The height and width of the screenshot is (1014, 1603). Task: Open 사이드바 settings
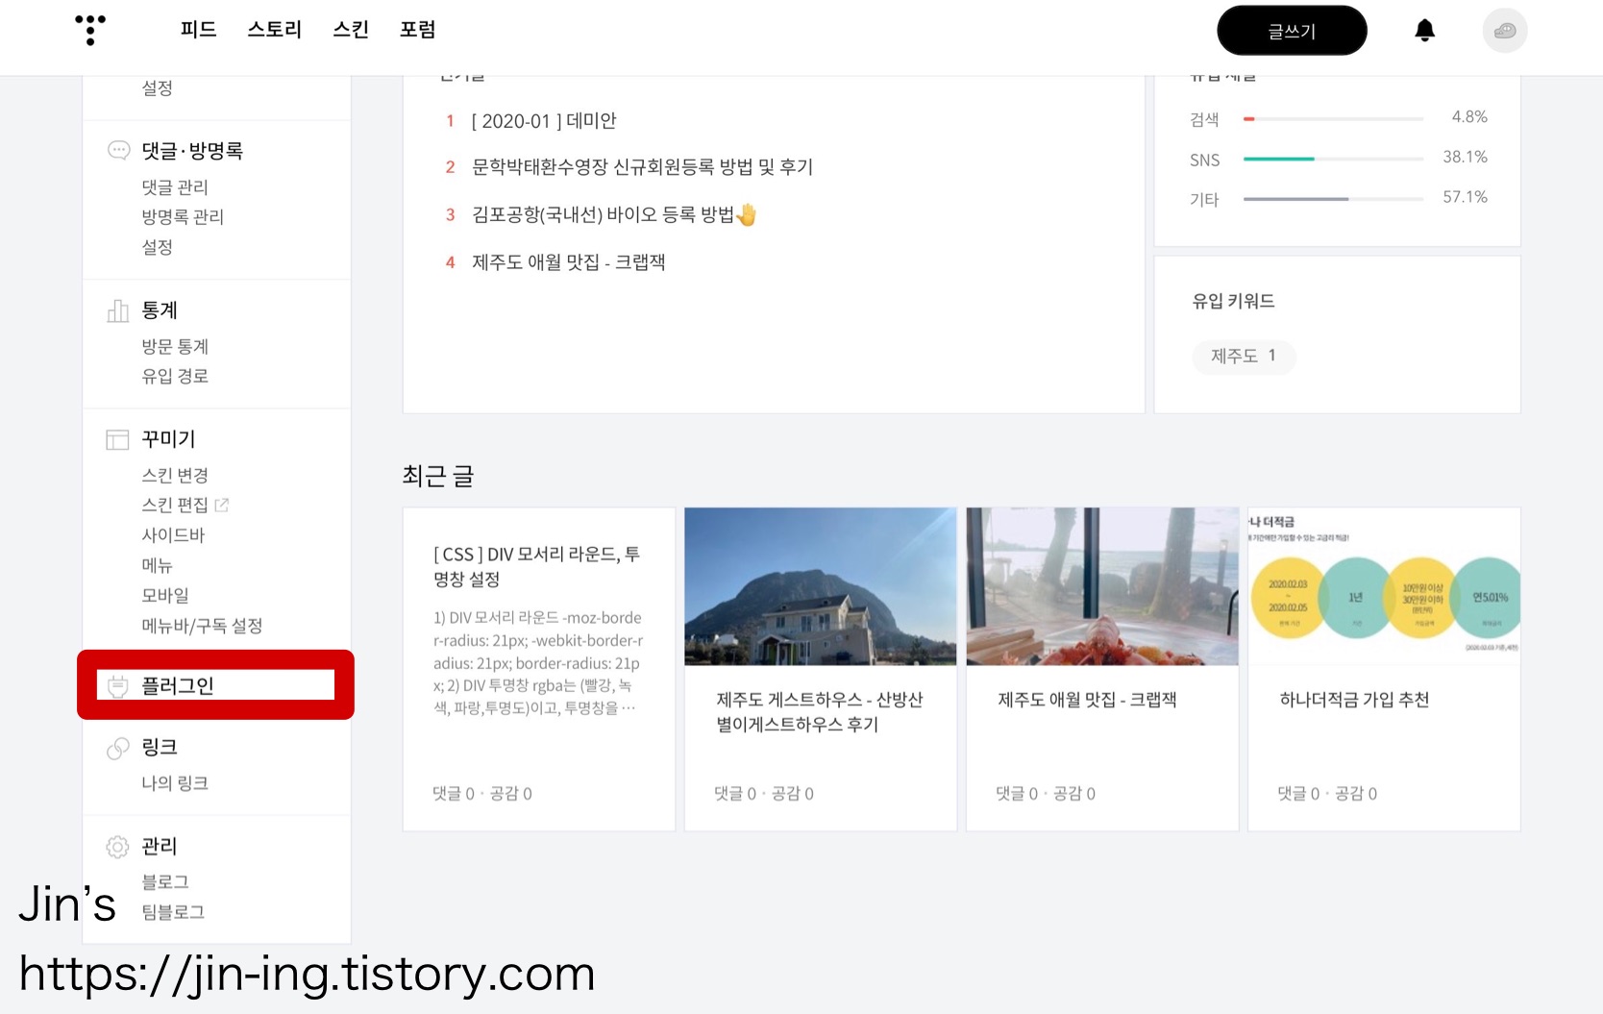point(173,535)
